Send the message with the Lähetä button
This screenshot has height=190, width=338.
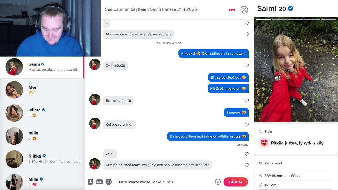236,182
